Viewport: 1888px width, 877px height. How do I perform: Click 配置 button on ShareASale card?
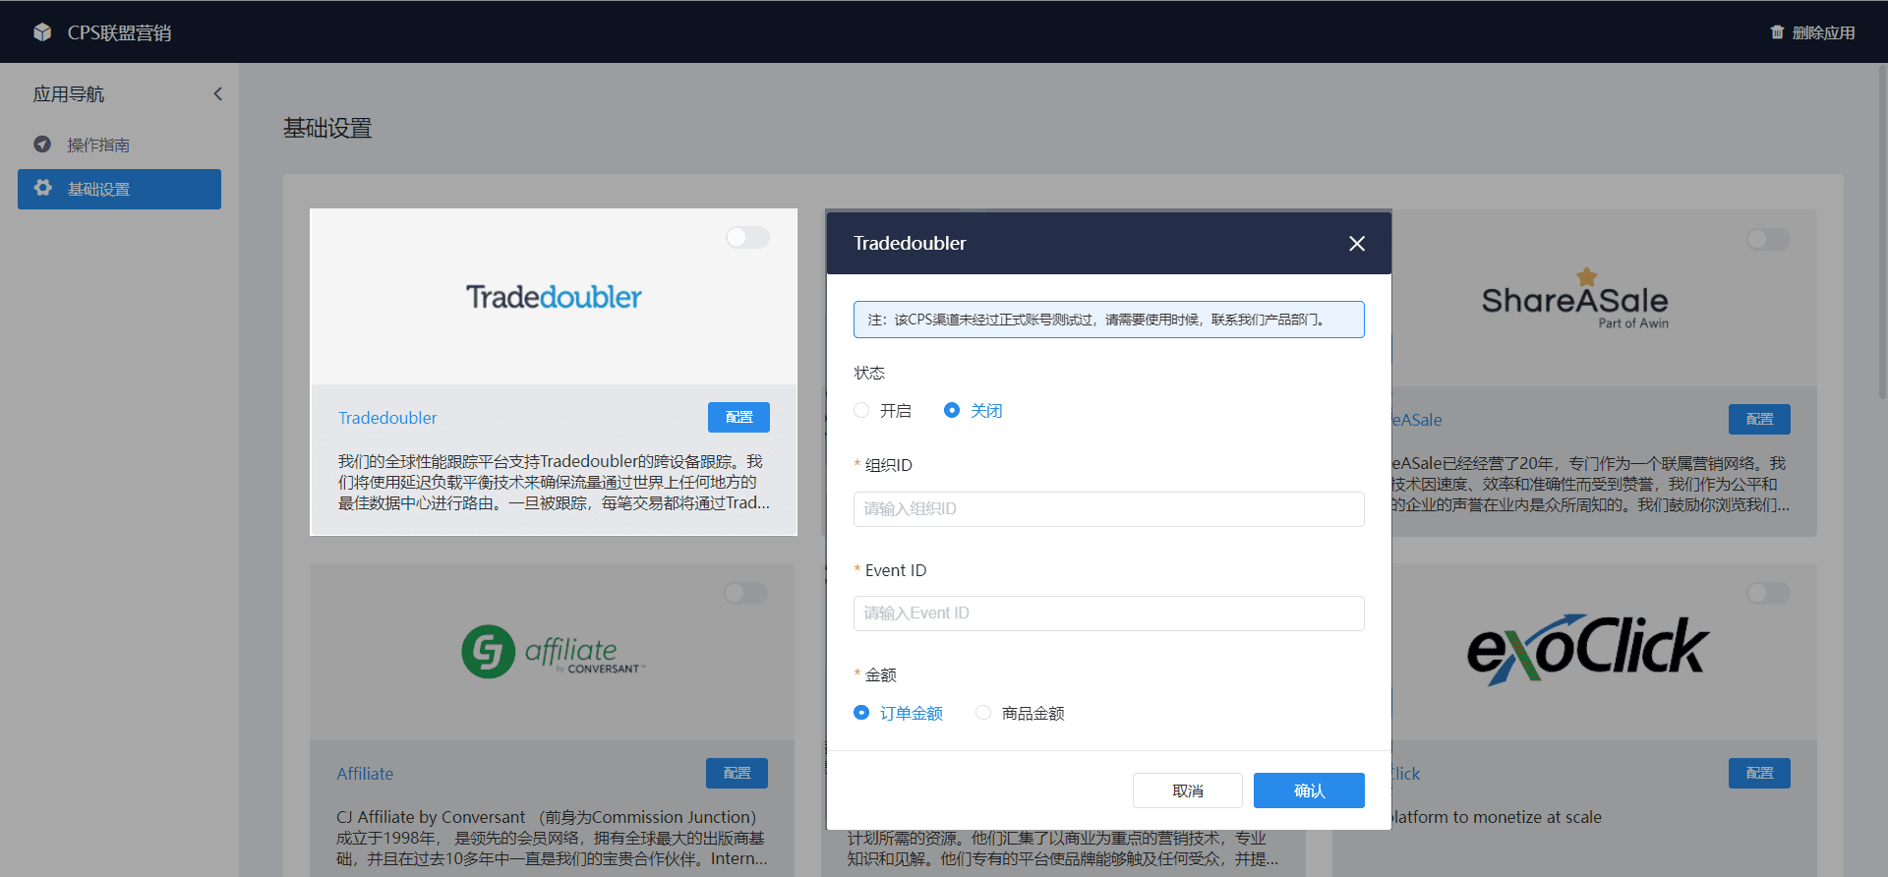(x=1759, y=419)
